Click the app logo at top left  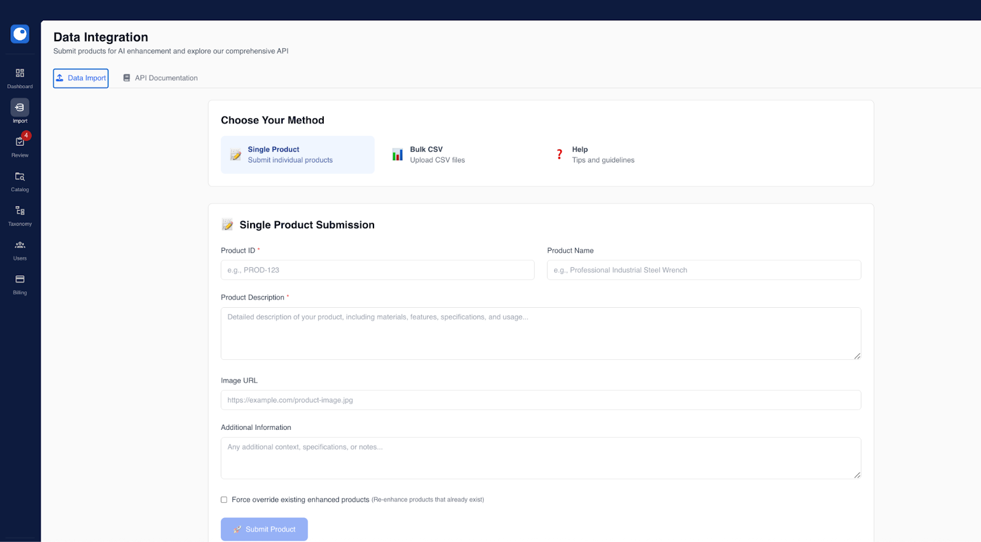[x=20, y=34]
